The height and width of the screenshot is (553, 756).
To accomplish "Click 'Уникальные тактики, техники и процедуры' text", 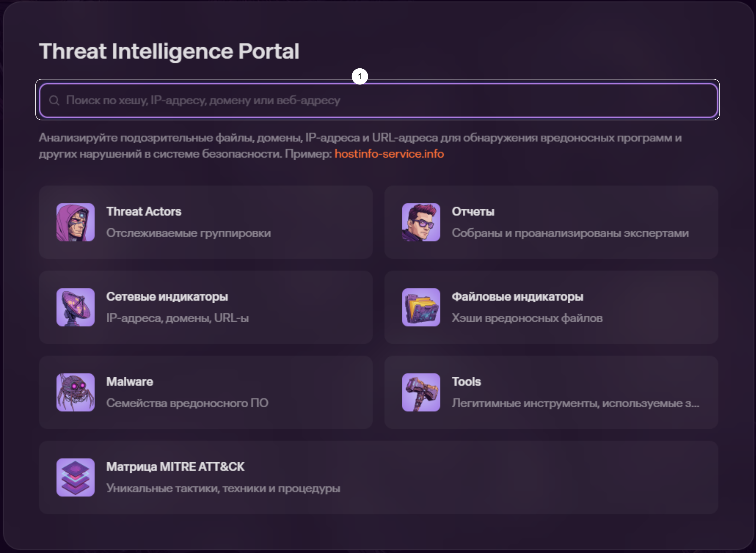I will point(223,488).
